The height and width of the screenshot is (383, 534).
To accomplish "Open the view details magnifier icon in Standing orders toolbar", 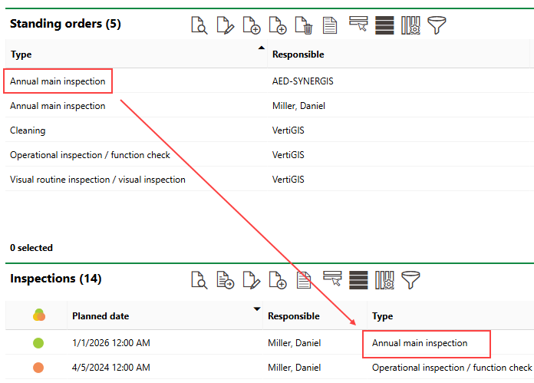I will point(199,25).
